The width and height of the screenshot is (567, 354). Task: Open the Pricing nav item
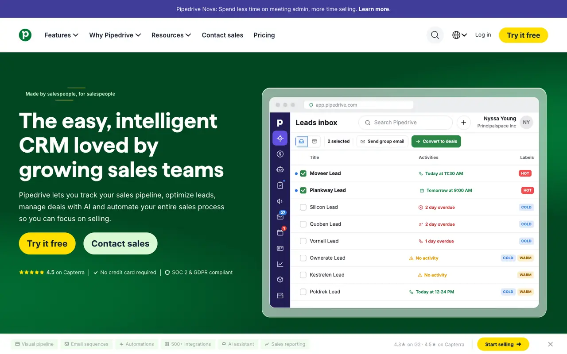pyautogui.click(x=264, y=35)
